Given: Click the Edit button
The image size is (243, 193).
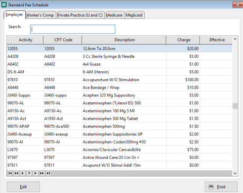Looking at the screenshot, I should pos(23,187).
